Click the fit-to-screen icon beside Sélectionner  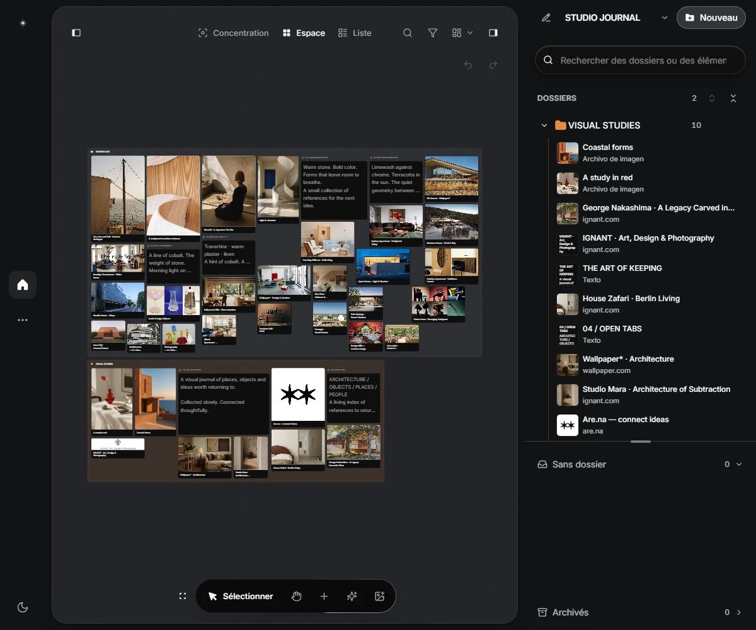point(183,596)
